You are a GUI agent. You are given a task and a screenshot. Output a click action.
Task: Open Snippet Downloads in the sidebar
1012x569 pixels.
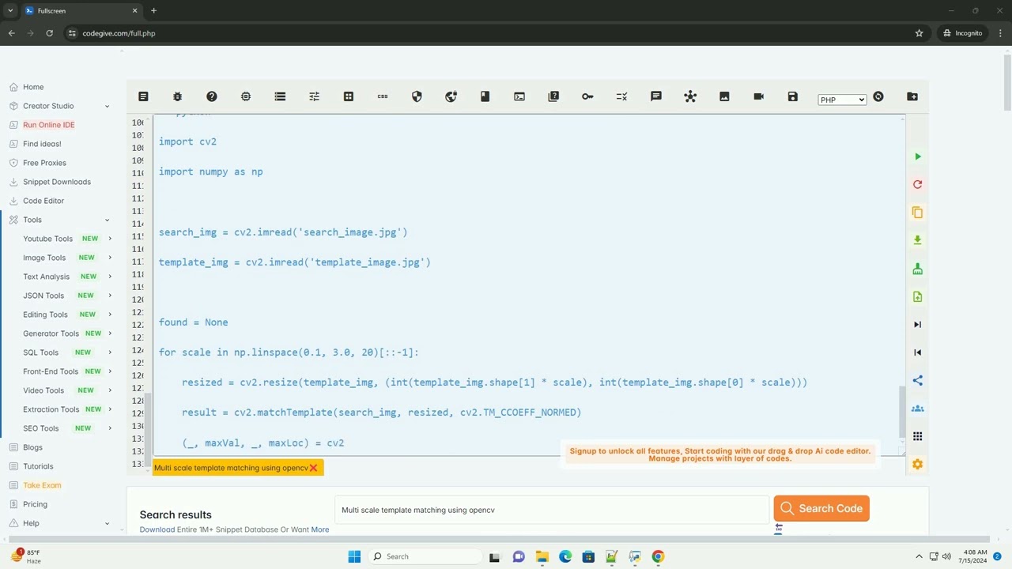56,182
